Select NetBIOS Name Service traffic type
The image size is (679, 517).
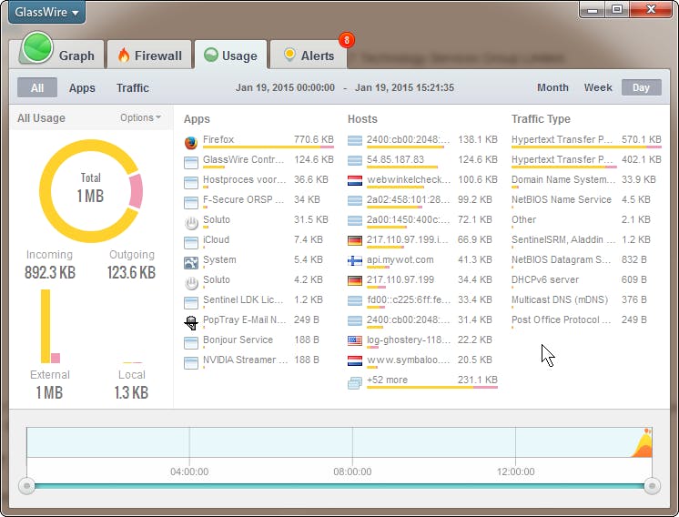586,200
